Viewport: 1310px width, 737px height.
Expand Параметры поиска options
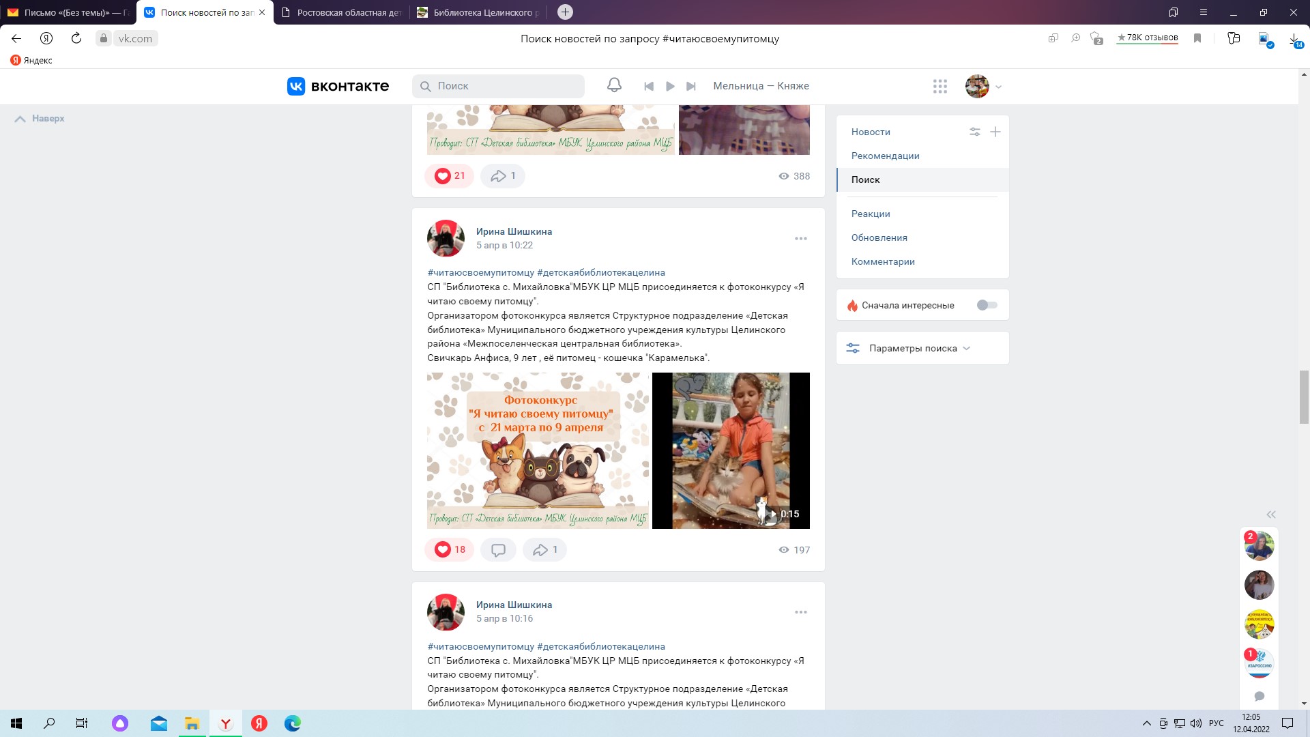click(920, 348)
